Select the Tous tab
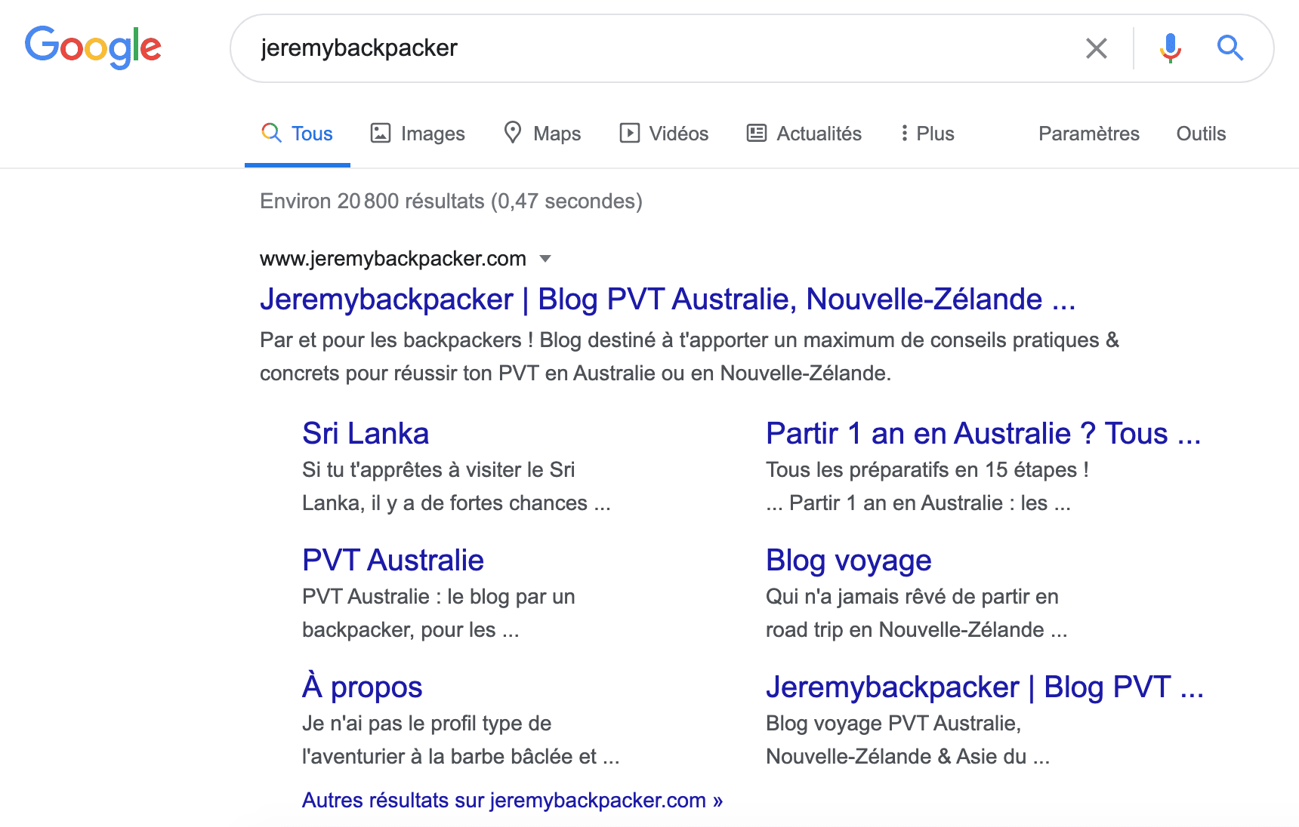1299x827 pixels. [x=297, y=134]
